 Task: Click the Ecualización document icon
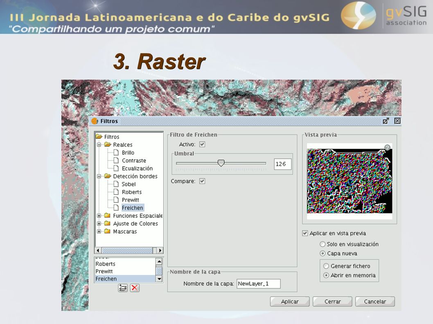click(x=116, y=168)
